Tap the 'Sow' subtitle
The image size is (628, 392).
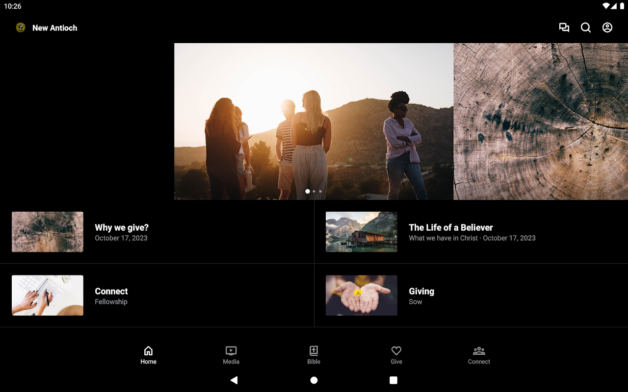pyautogui.click(x=416, y=302)
